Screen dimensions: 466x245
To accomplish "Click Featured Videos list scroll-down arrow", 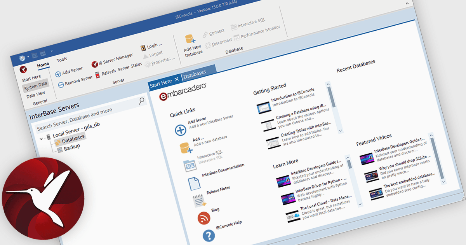I will pyautogui.click(x=443, y=181).
